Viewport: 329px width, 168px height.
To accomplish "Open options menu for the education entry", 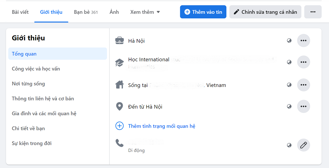I will (x=303, y=62).
